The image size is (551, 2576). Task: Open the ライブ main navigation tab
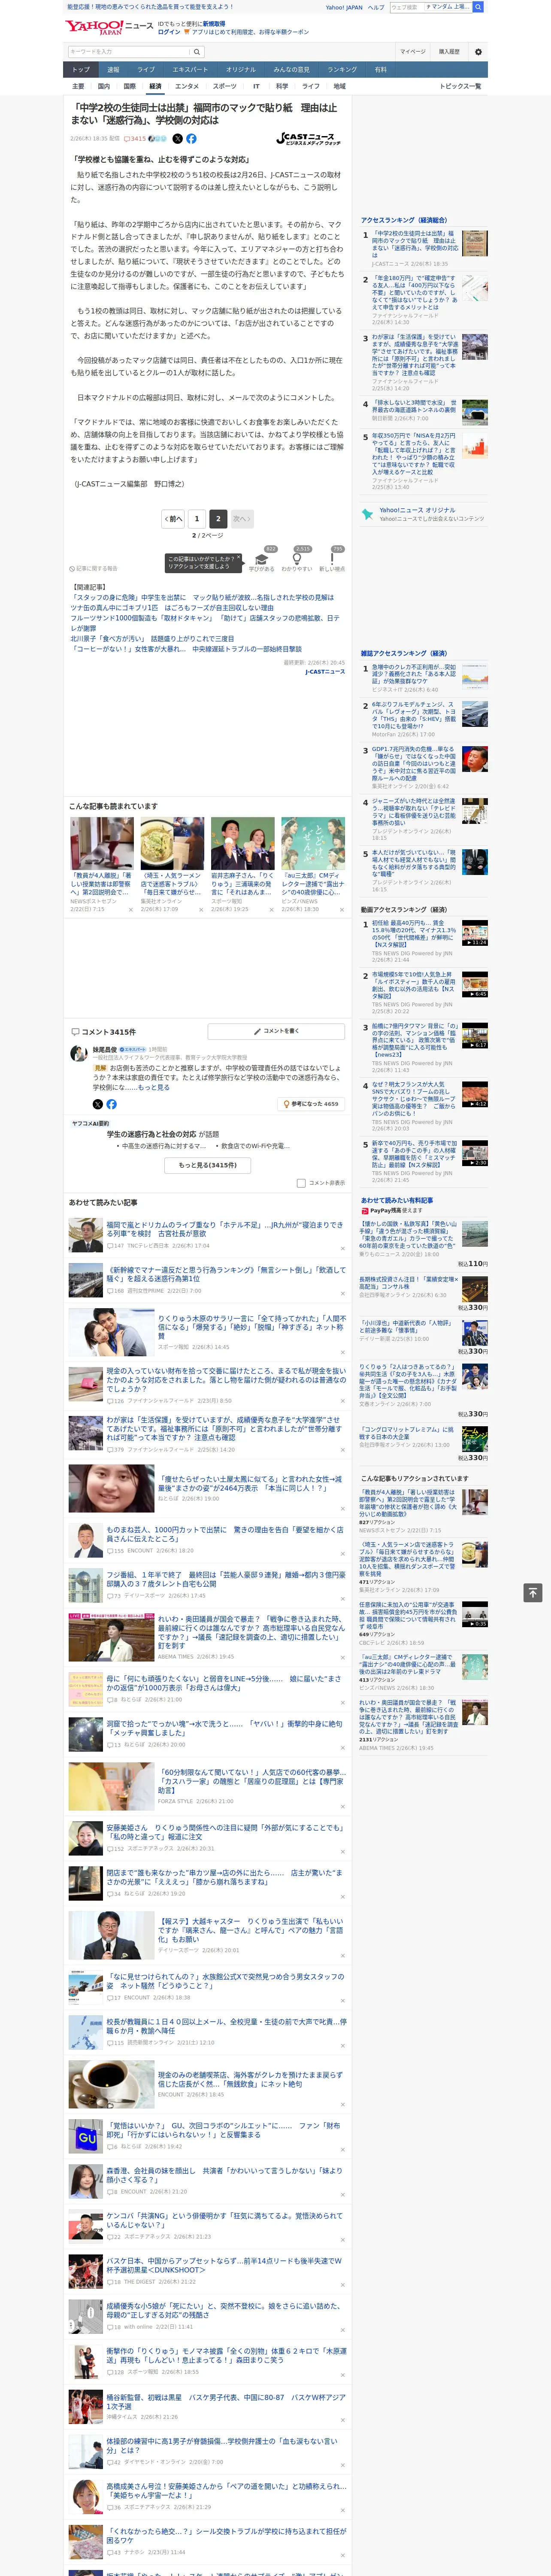146,70
